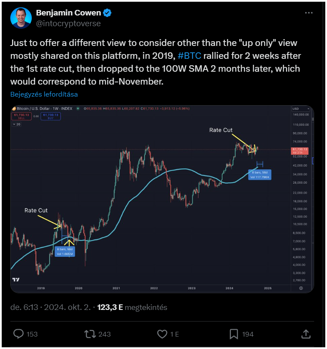The width and height of the screenshot is (327, 349).
Task: Click the 2024. okt. 2. timestamp
Action: pos(67,307)
